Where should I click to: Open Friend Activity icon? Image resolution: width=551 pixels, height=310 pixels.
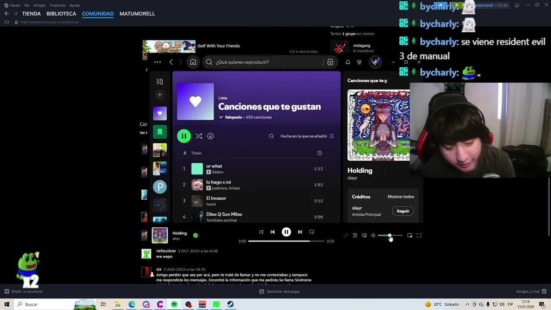(x=359, y=62)
